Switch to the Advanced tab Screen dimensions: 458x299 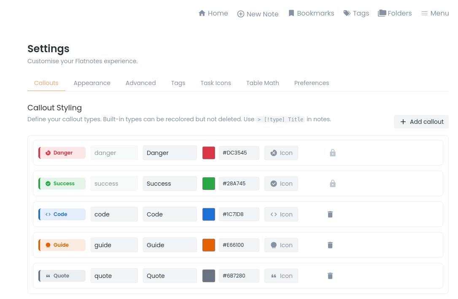pos(140,83)
